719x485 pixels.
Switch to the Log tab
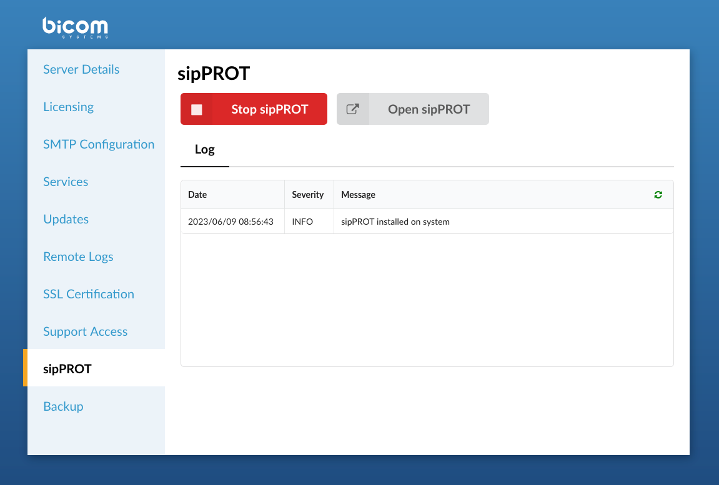[x=205, y=150]
